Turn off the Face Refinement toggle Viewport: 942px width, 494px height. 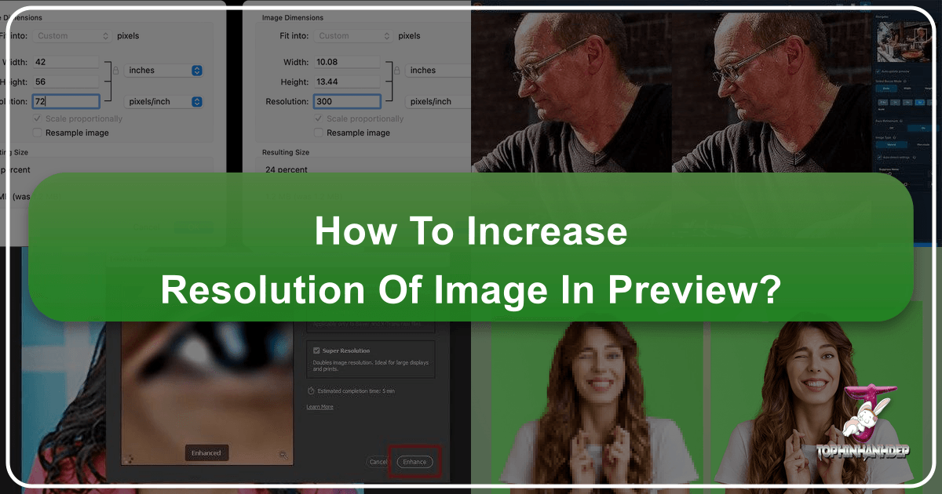(890, 126)
